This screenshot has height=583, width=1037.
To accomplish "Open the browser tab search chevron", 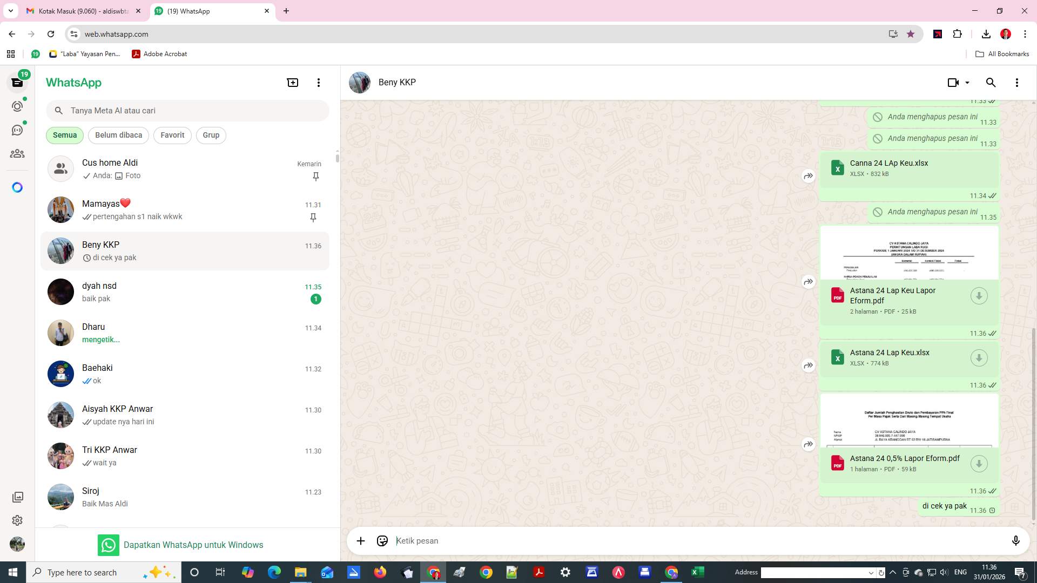I will [10, 11].
